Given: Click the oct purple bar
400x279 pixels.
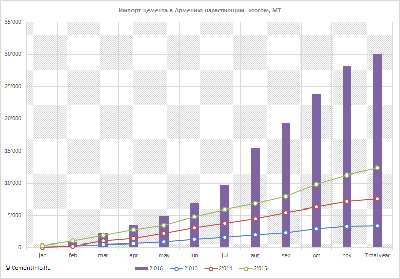Looking at the screenshot, I should click(316, 170).
